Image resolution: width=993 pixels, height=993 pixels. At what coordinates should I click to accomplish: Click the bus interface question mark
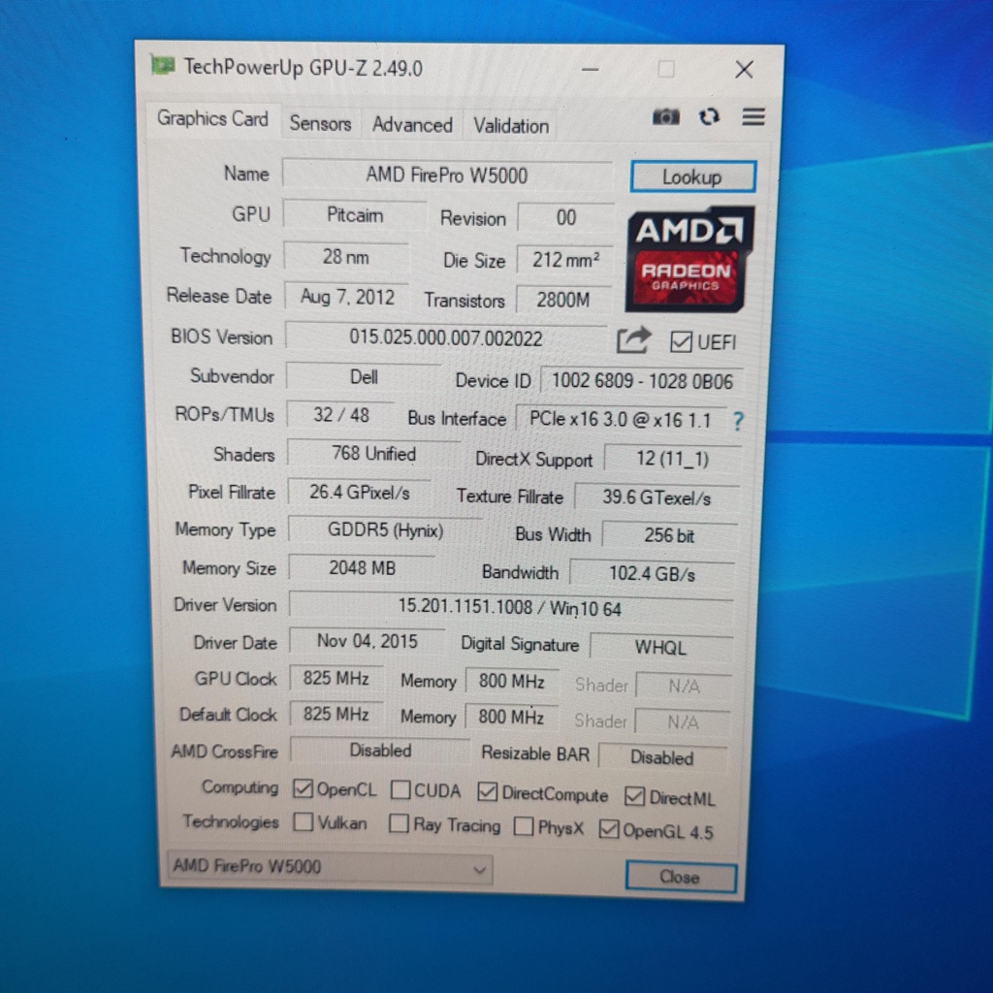tap(738, 421)
